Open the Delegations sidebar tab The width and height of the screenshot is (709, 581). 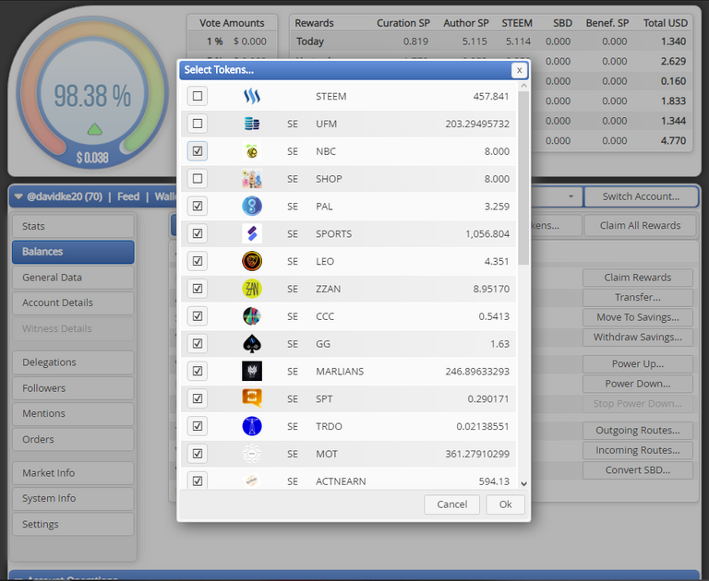(73, 362)
